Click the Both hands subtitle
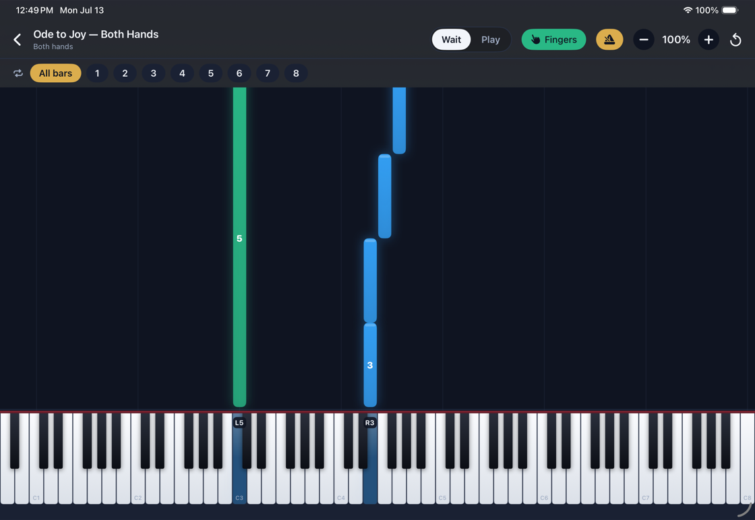755x520 pixels. tap(53, 46)
